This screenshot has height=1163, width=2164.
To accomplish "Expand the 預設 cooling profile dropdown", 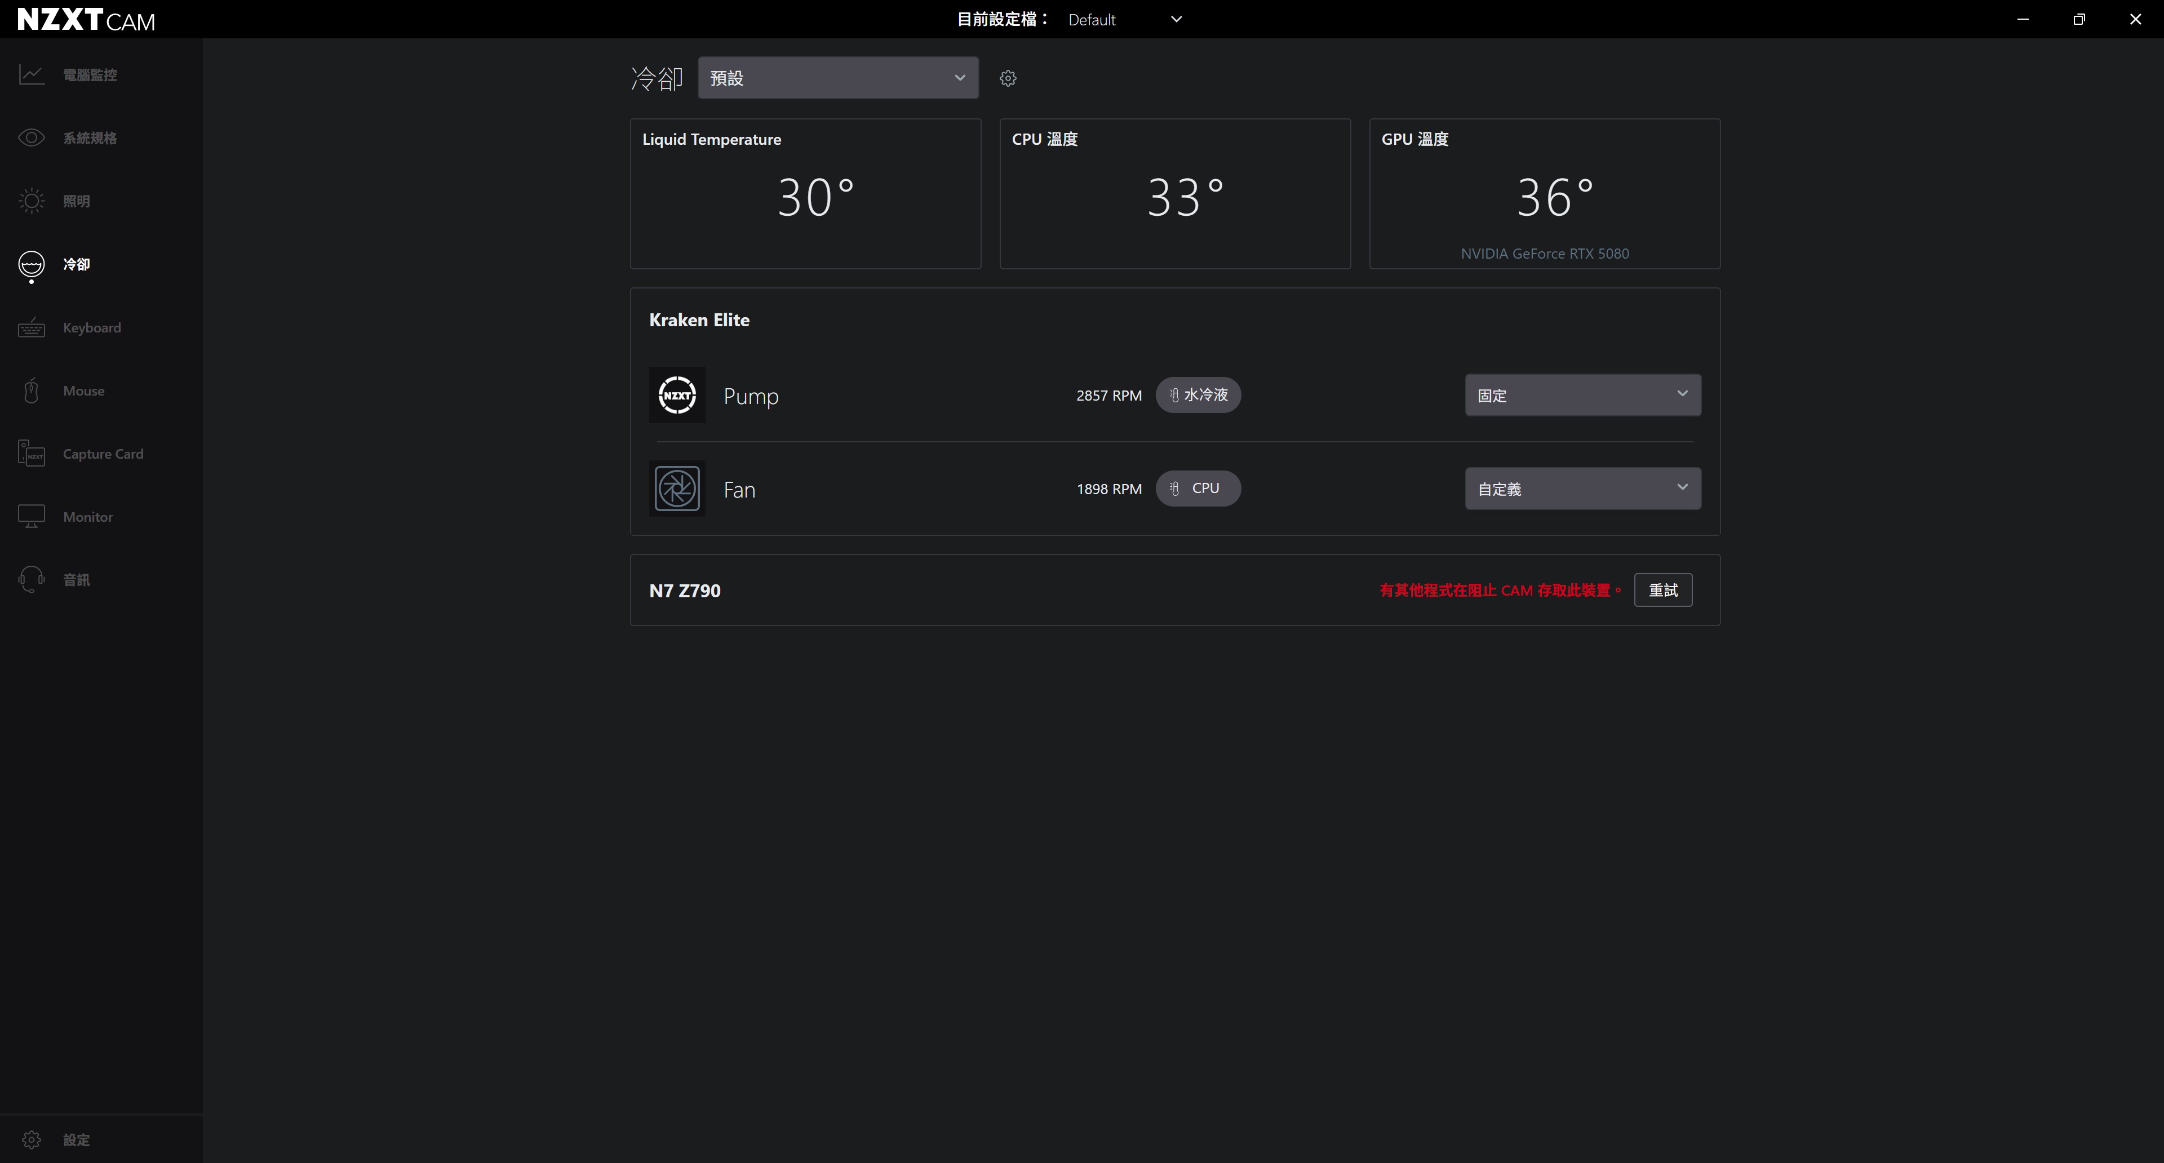I will (x=837, y=78).
